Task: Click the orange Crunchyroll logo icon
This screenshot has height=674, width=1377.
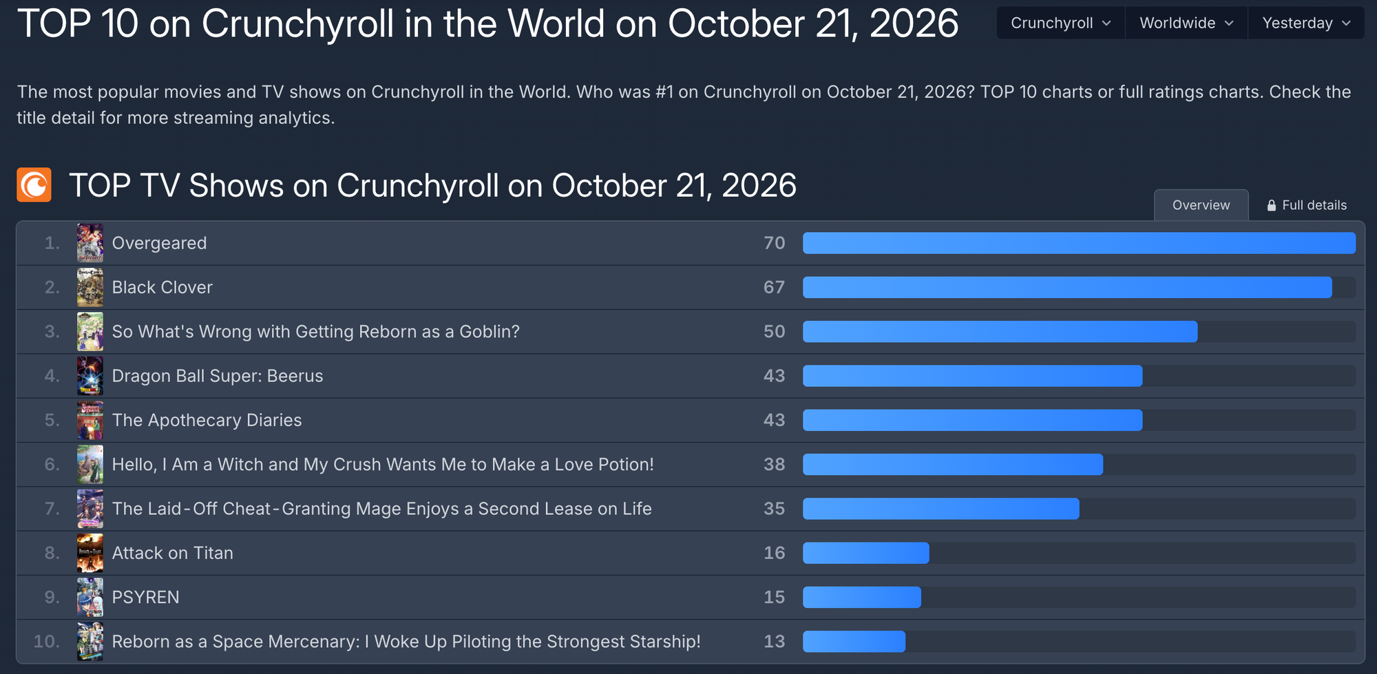Action: pos(34,185)
